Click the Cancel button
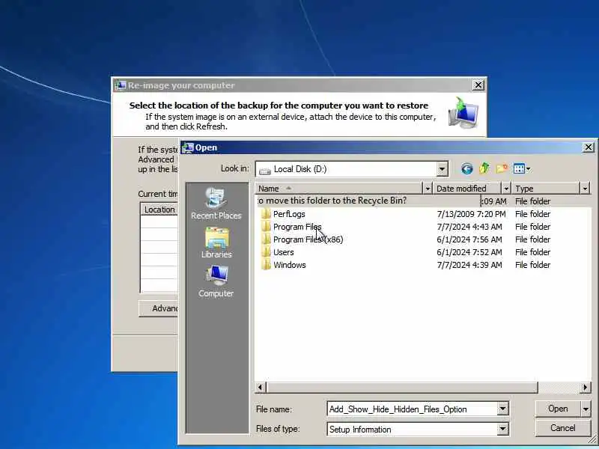Screen dimensions: 599x449 (x=563, y=428)
